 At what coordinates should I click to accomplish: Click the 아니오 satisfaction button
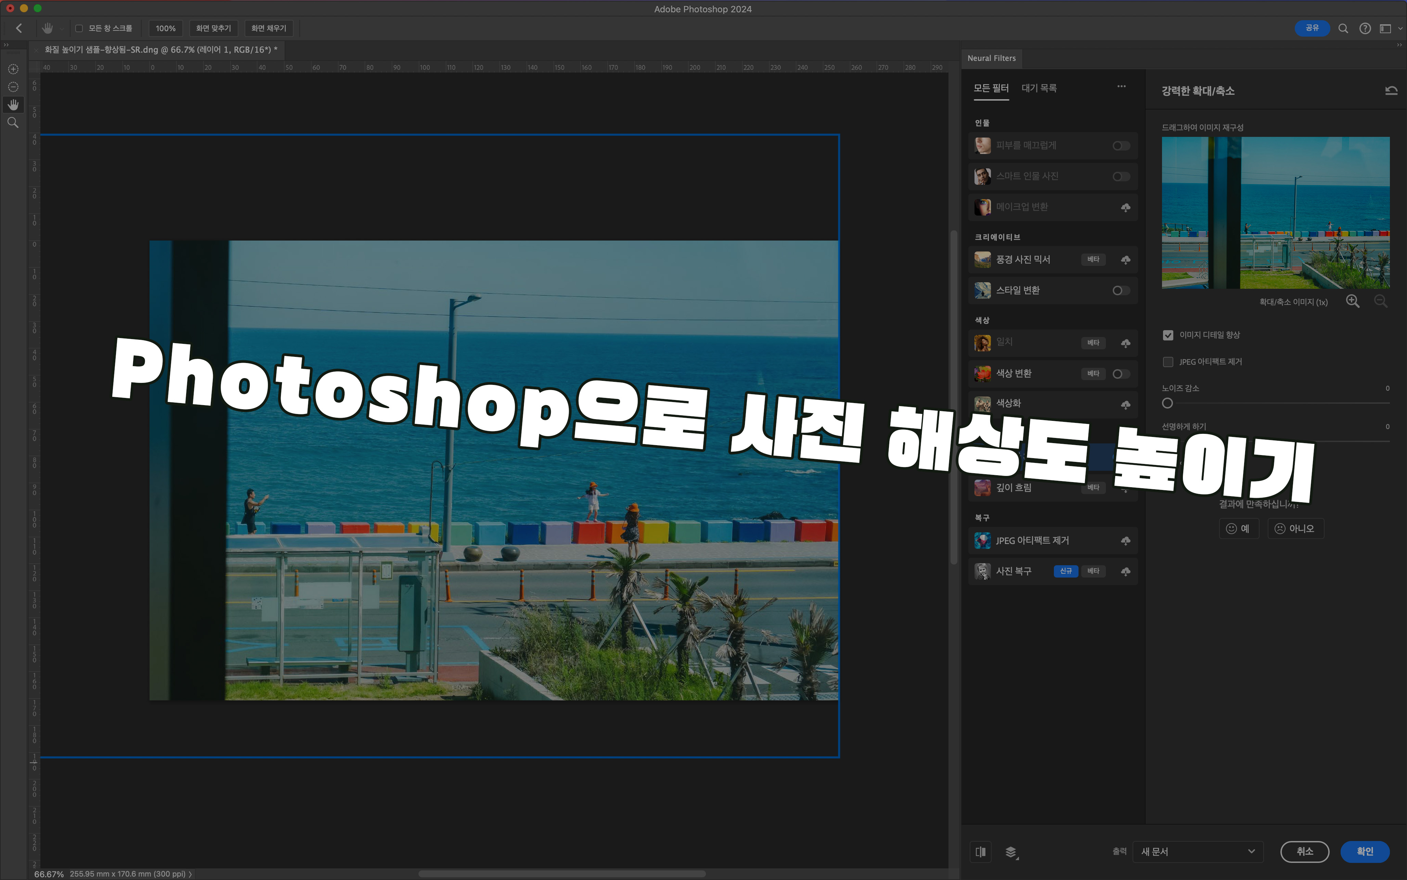(x=1295, y=529)
